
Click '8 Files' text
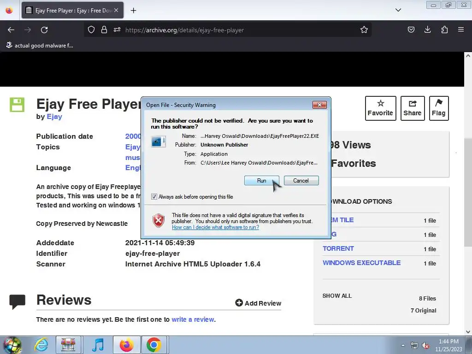427,299
